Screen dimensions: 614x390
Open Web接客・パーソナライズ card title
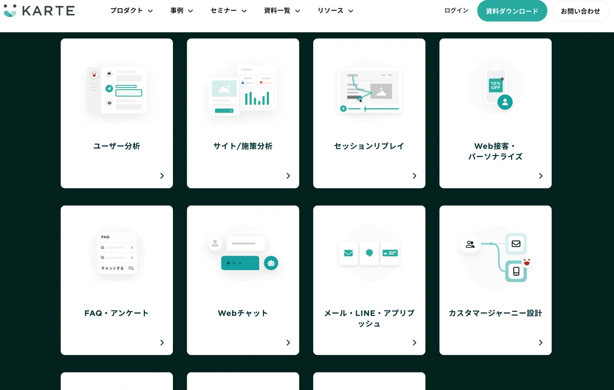pyautogui.click(x=495, y=151)
